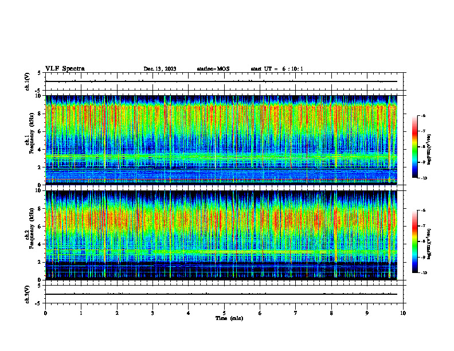Select ch.2 colorbar "log(PSD)(V²/Hz)" label
454x351 pixels.
tap(429, 244)
